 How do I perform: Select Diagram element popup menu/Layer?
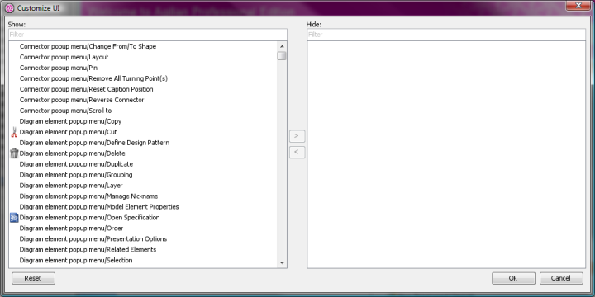click(x=71, y=186)
